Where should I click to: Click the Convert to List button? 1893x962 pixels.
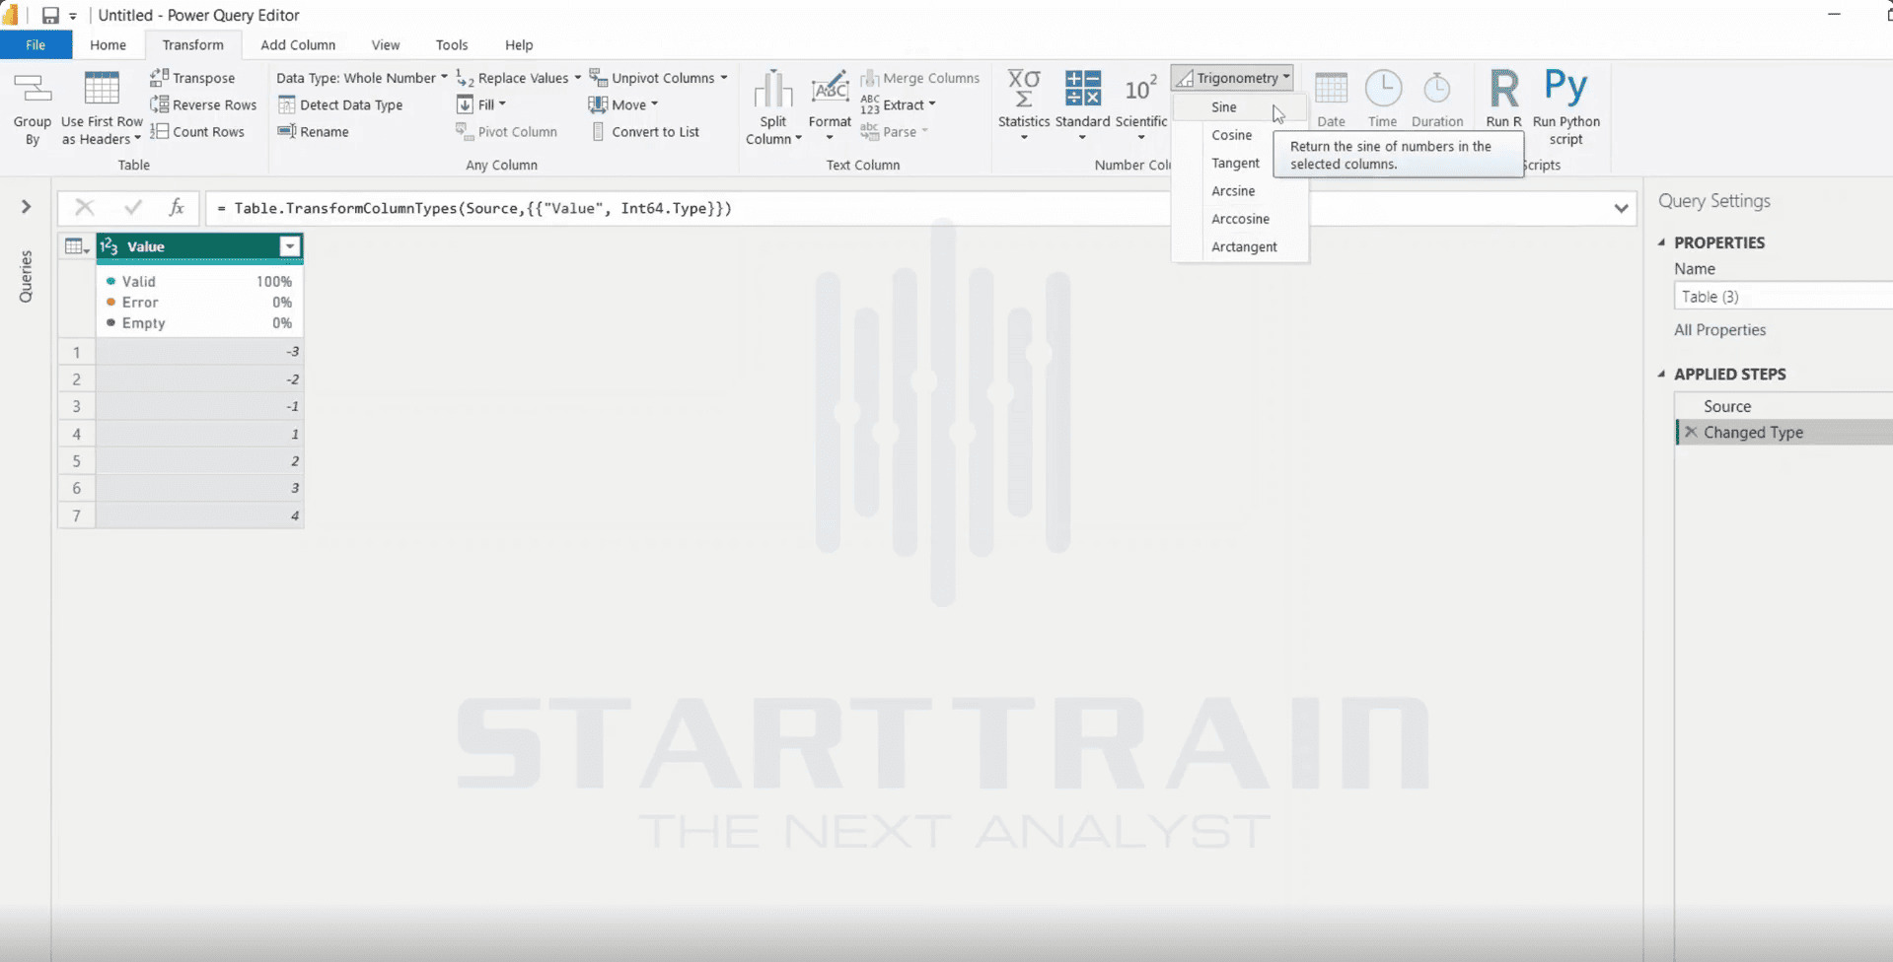[645, 131]
